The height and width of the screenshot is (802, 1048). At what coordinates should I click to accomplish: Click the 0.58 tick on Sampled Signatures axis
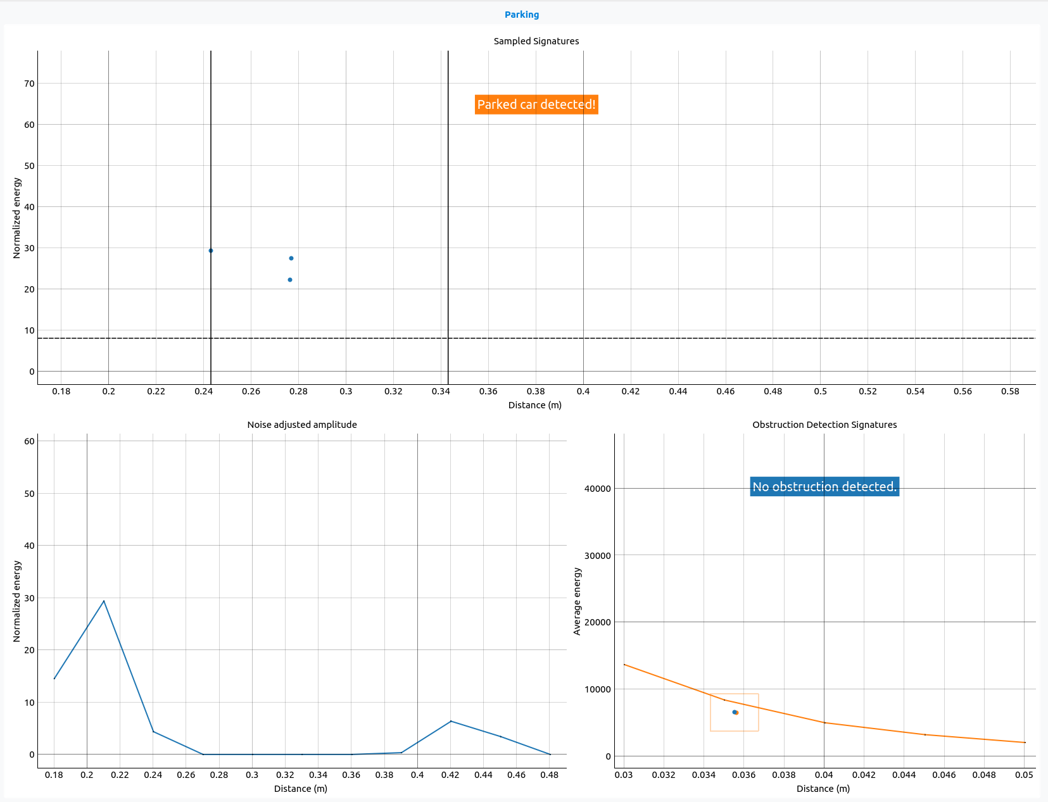[1010, 391]
